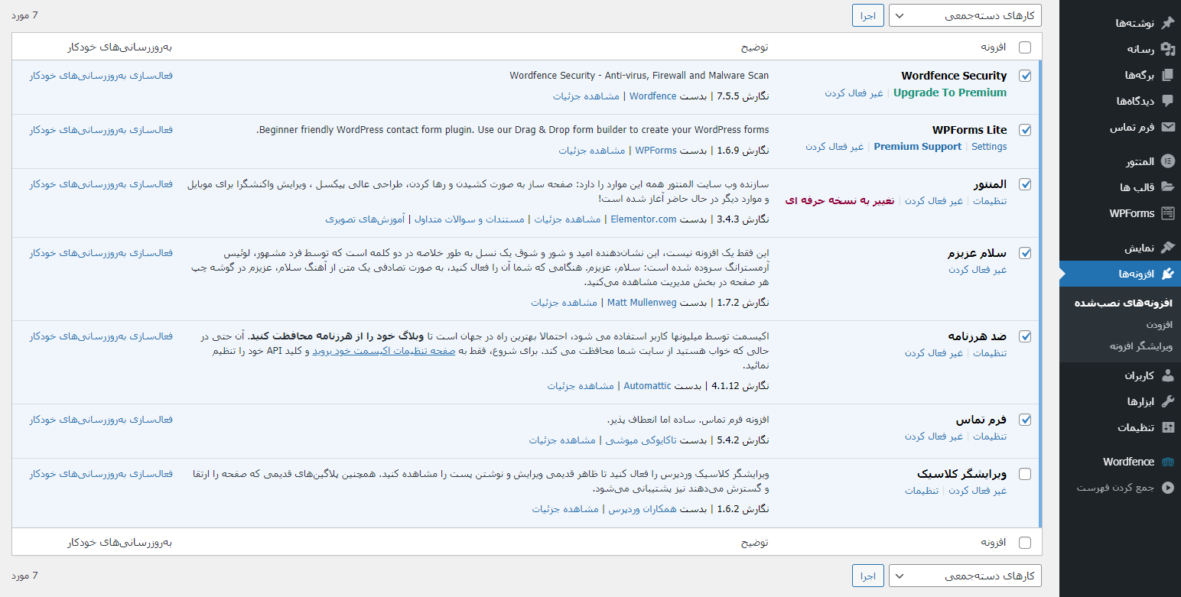Enable auto-updates for Wordfence Security

click(101, 76)
